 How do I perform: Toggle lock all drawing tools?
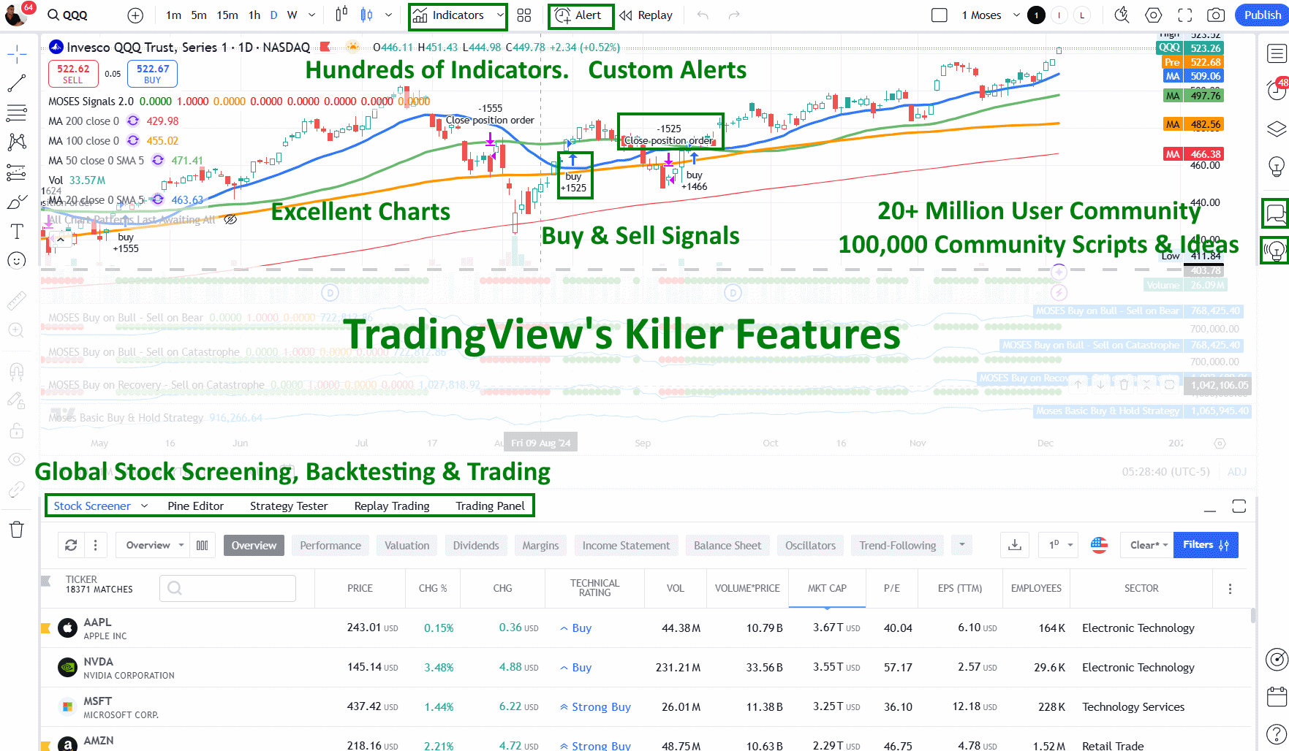coord(17,430)
